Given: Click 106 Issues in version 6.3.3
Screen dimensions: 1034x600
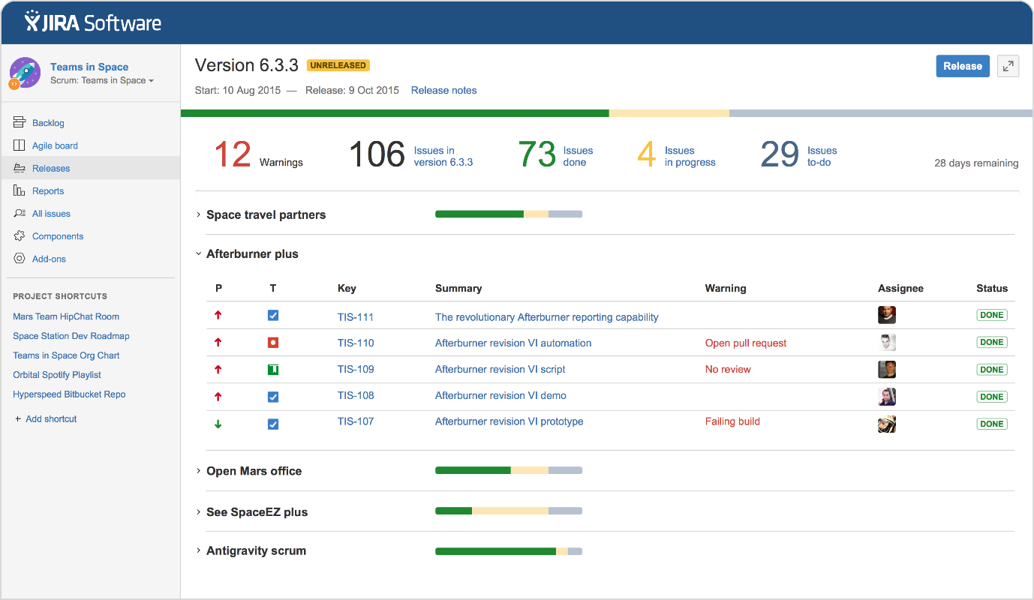Looking at the screenshot, I should (x=411, y=154).
